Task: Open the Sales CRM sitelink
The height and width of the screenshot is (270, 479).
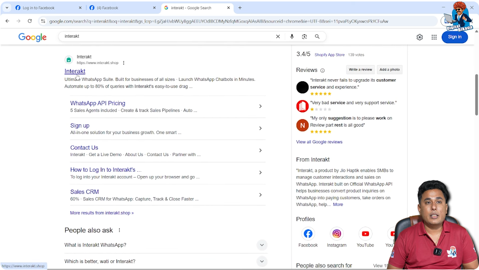Action: [x=84, y=192]
